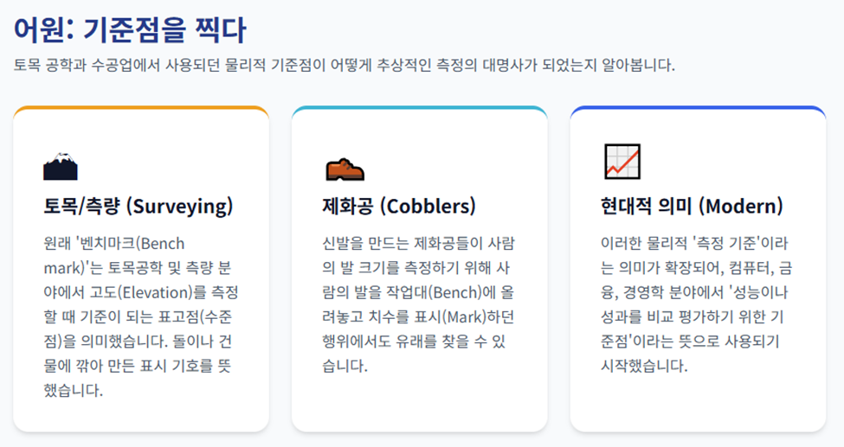The width and height of the screenshot is (844, 447).
Task: Click the teal top border of Cobblers card
Action: (x=419, y=107)
